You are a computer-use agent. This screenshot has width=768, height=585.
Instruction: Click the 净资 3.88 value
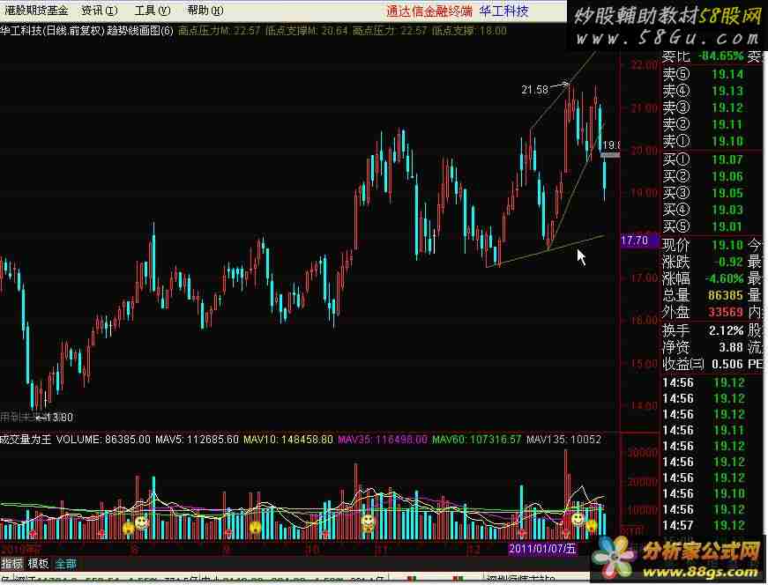[x=731, y=348]
